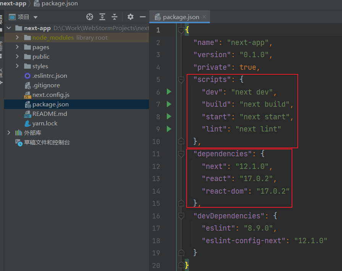Fold the scripts block on line 5
Image resolution: width=342 pixels, height=271 pixels.
pos(181,80)
